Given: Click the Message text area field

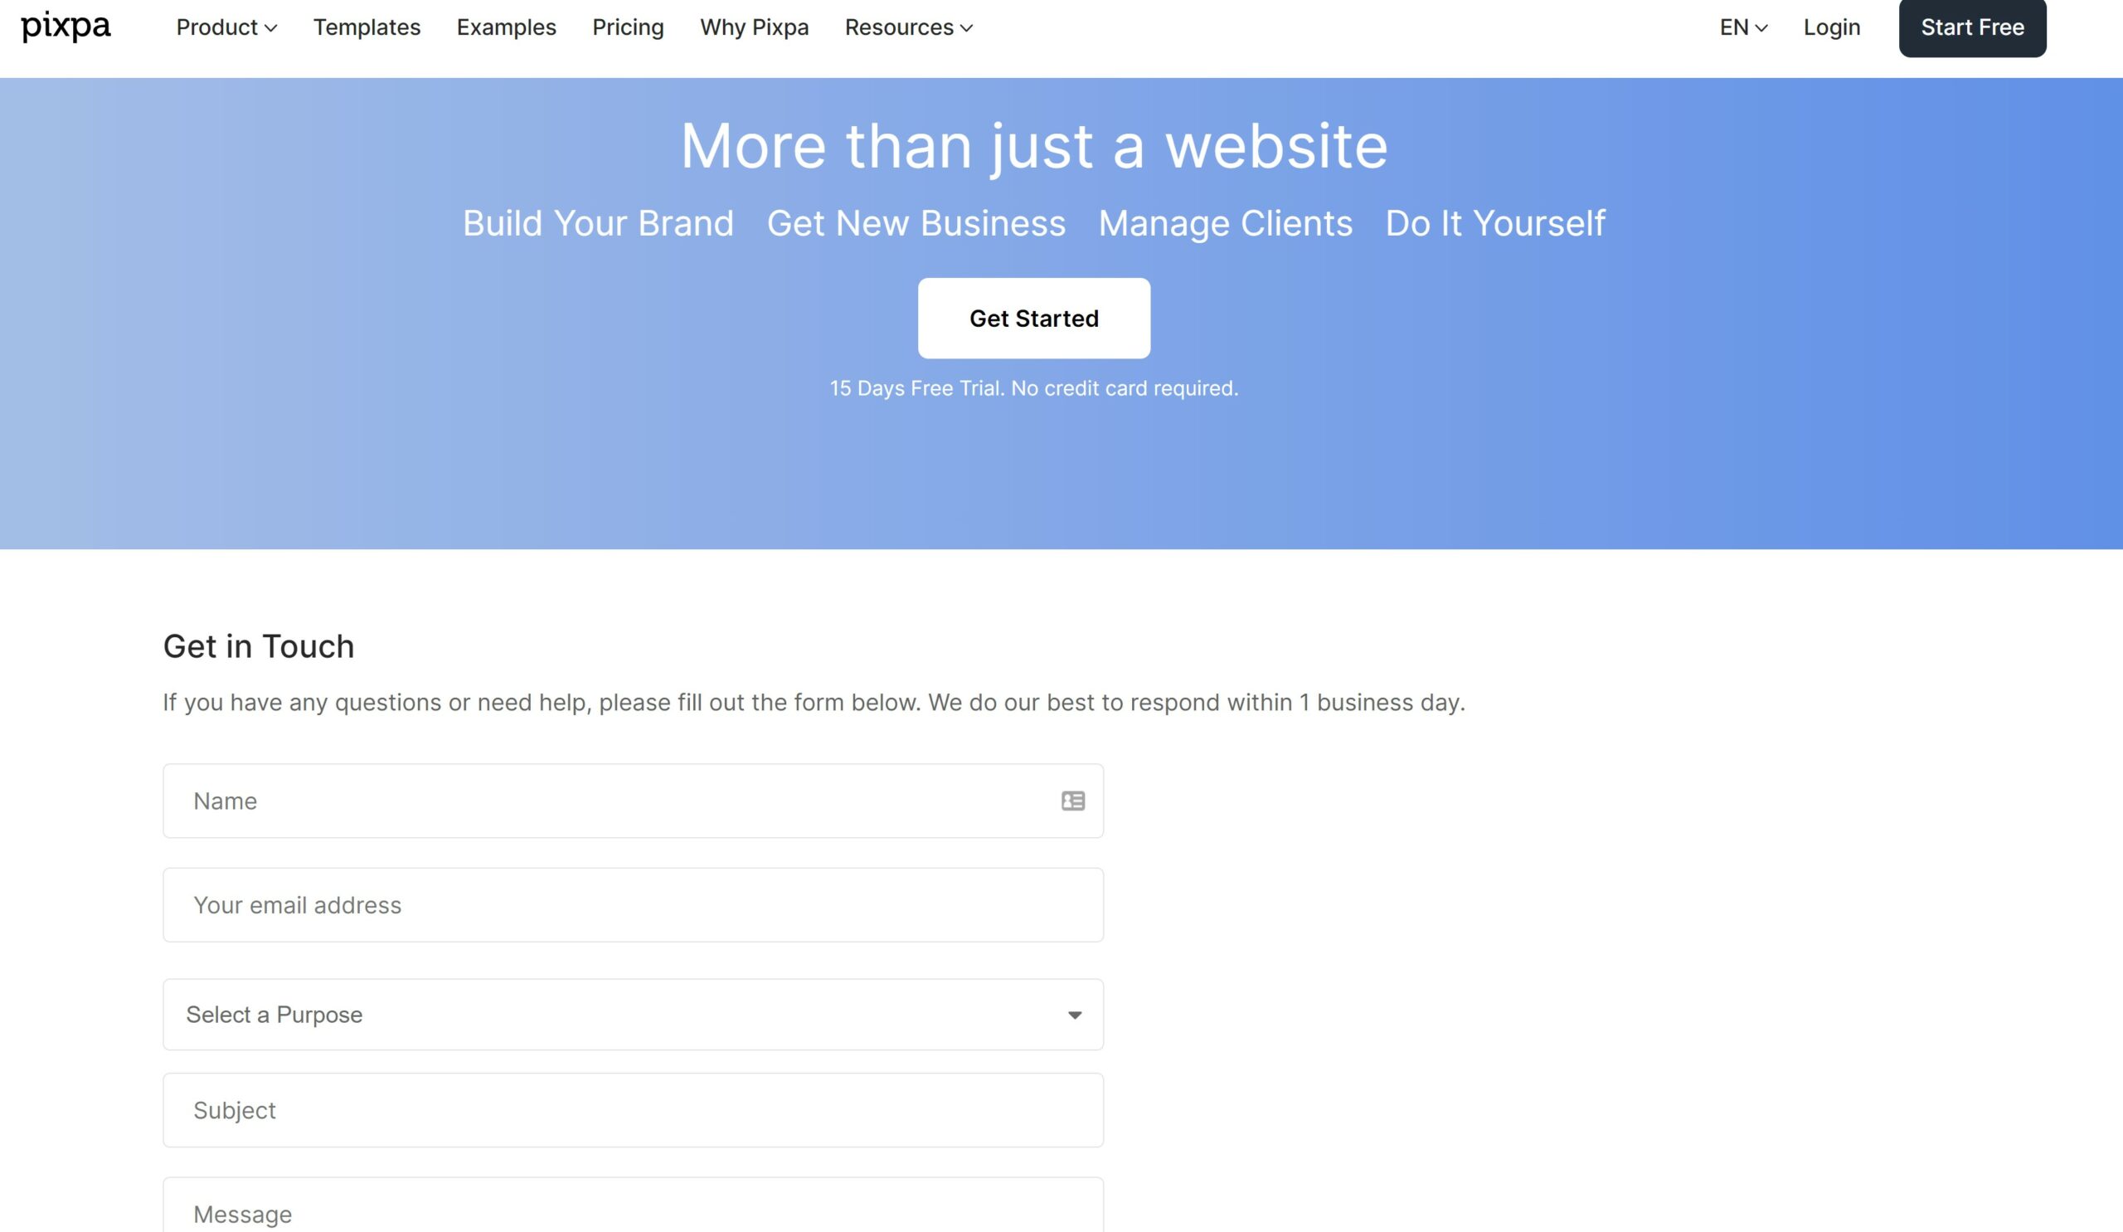Looking at the screenshot, I should 634,1213.
